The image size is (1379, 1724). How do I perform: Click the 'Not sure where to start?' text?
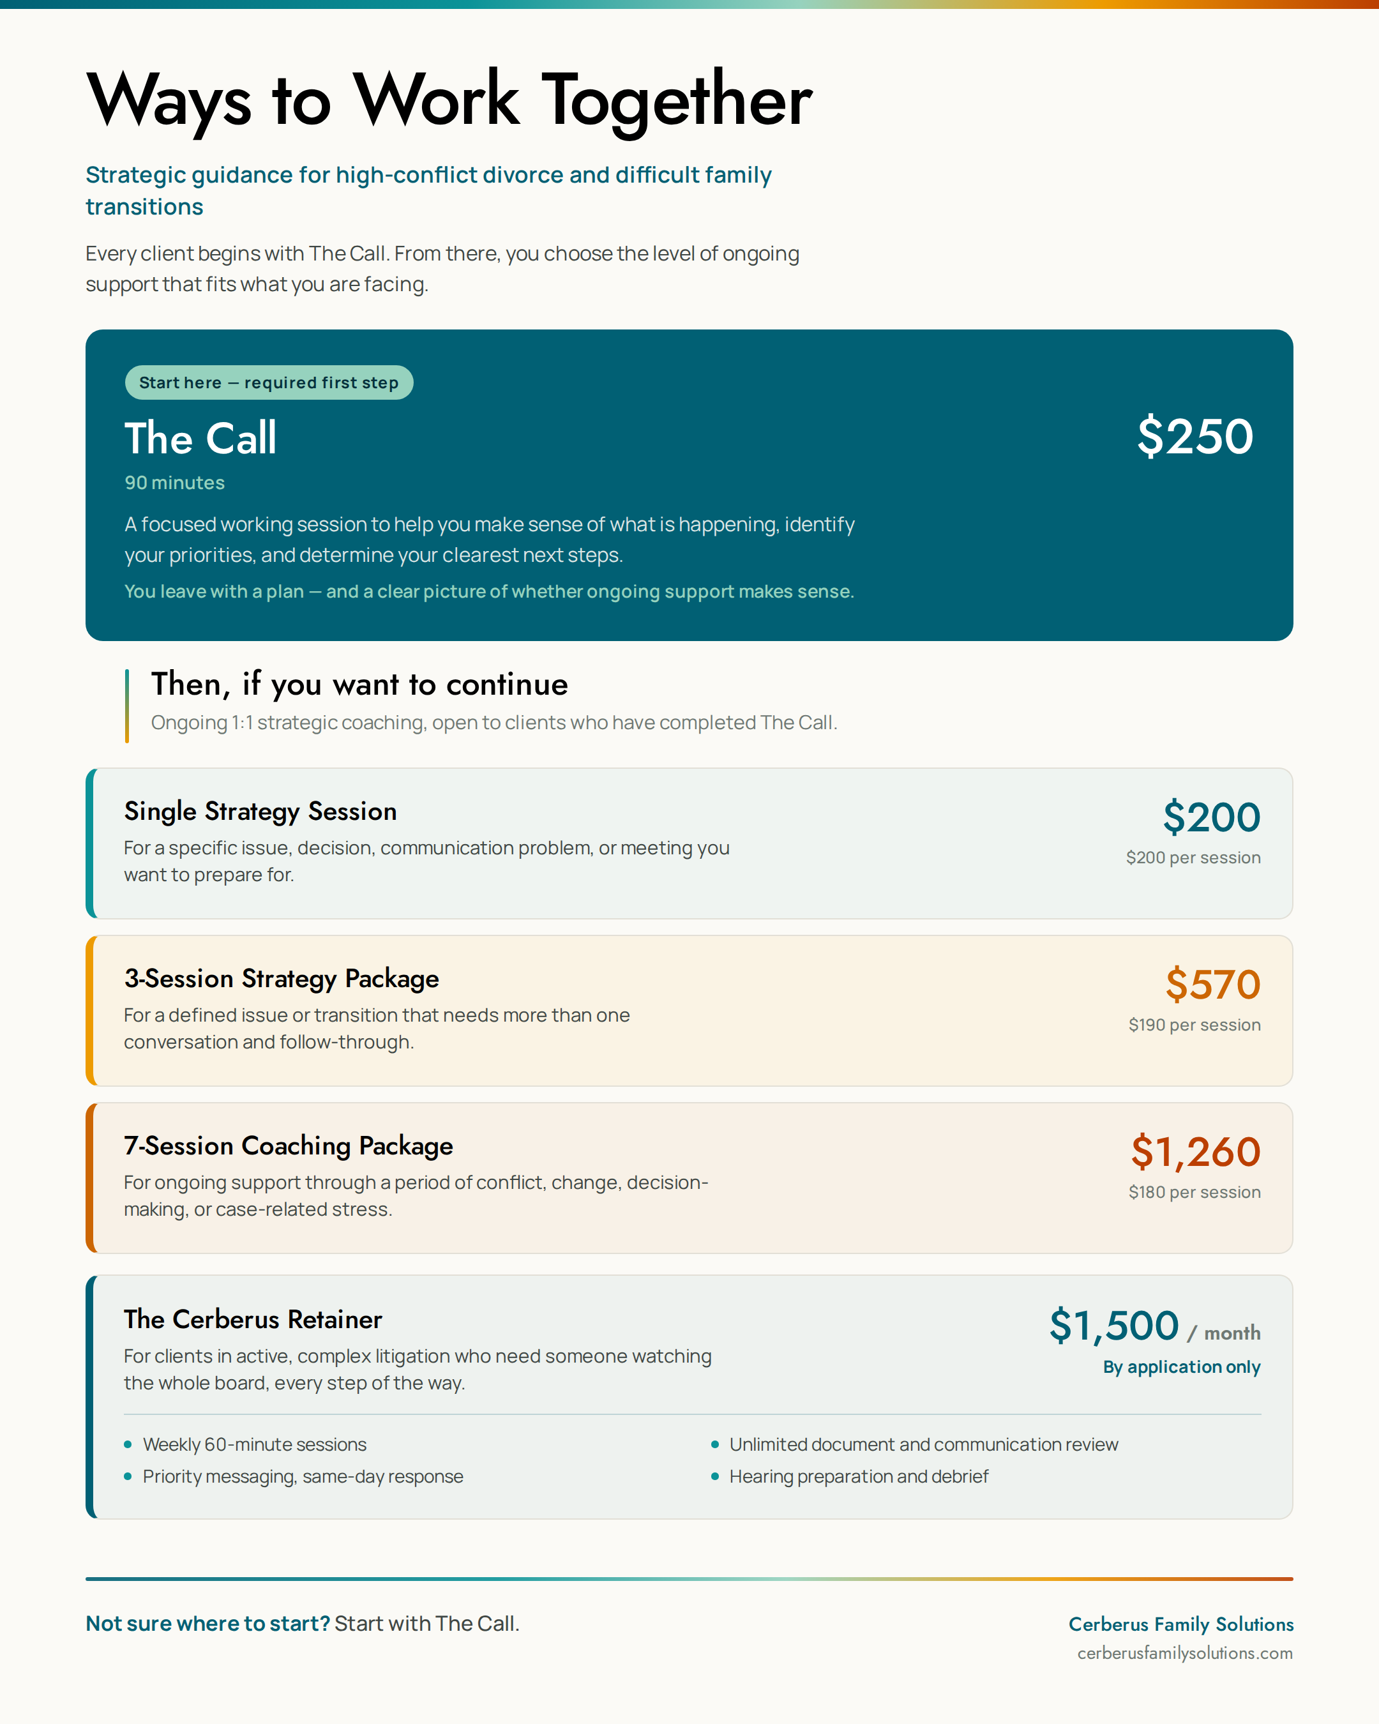coord(208,1623)
